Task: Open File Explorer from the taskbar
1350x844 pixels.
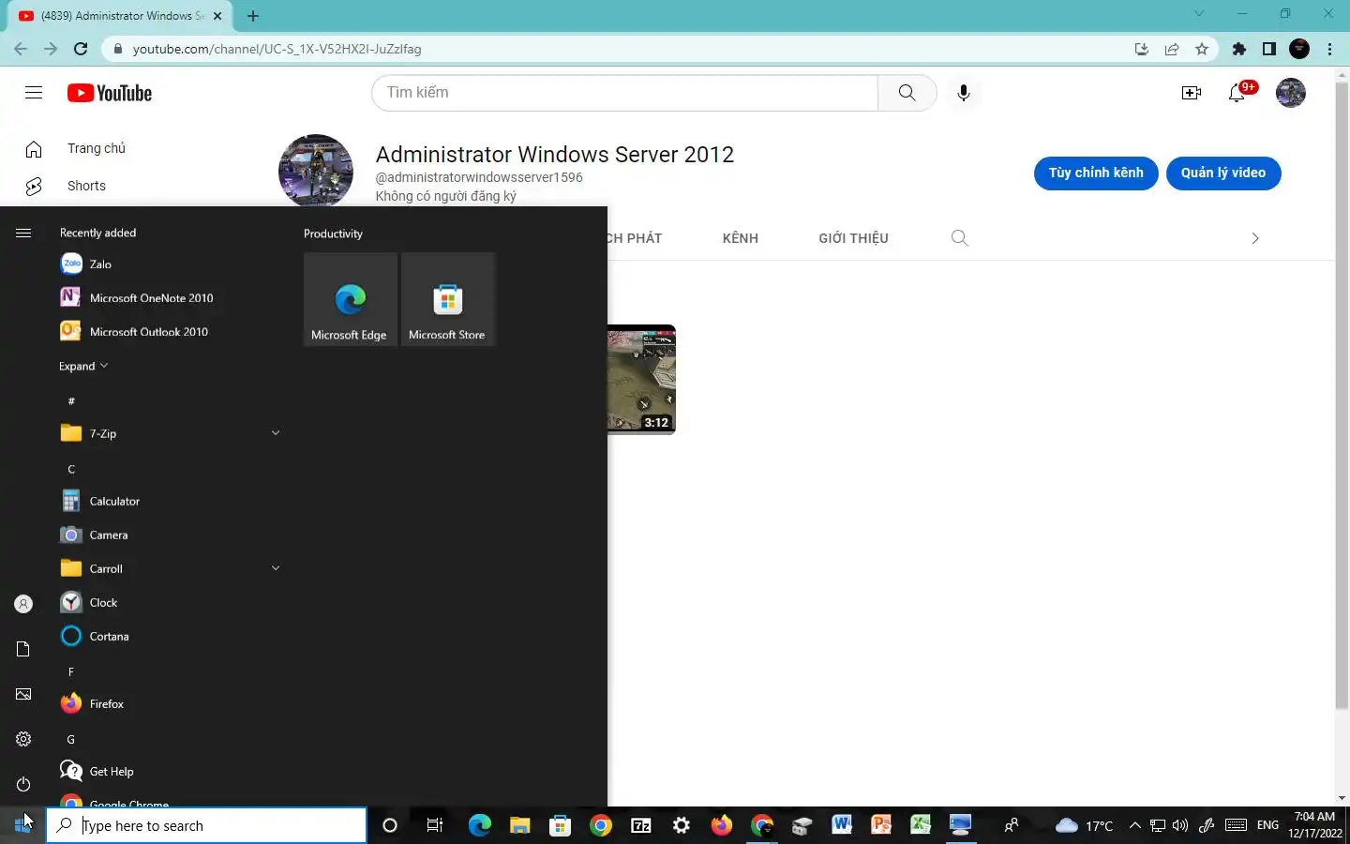Action: click(519, 825)
